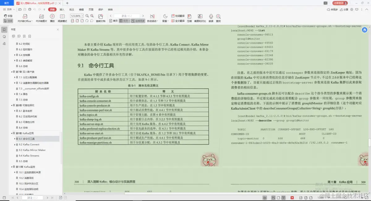Close the bookmarks panel X
The image size is (371, 201).
(x=58, y=30)
